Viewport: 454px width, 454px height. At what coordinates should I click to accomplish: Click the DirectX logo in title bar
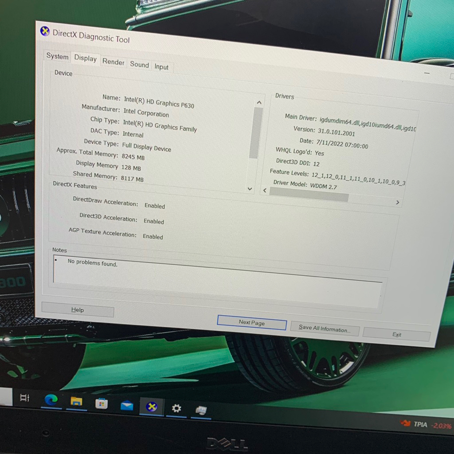(x=45, y=31)
